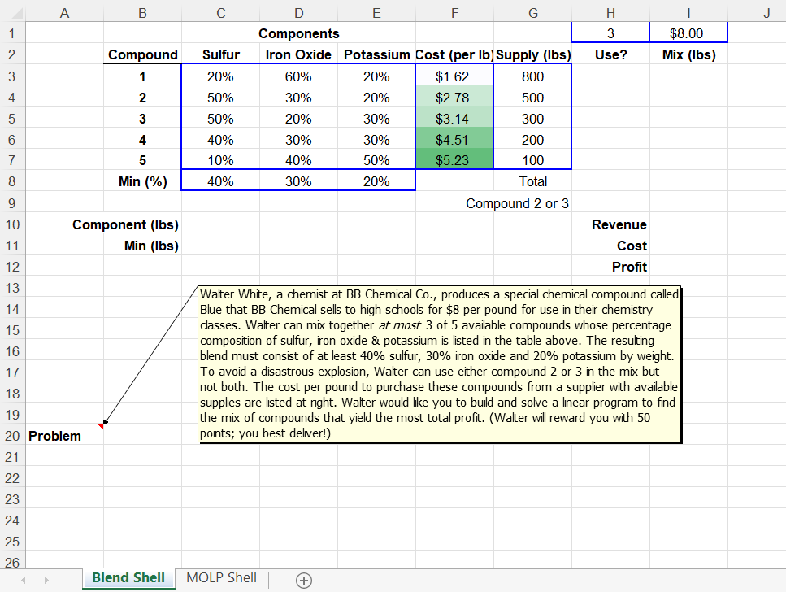Click the Sulfur heading cell

(x=220, y=54)
